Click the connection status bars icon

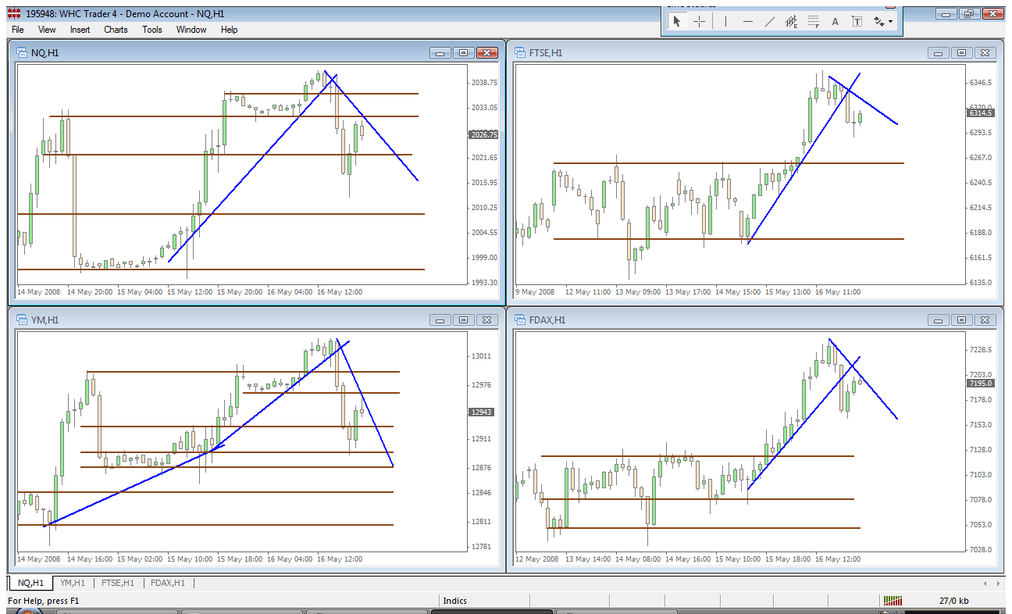tap(893, 601)
